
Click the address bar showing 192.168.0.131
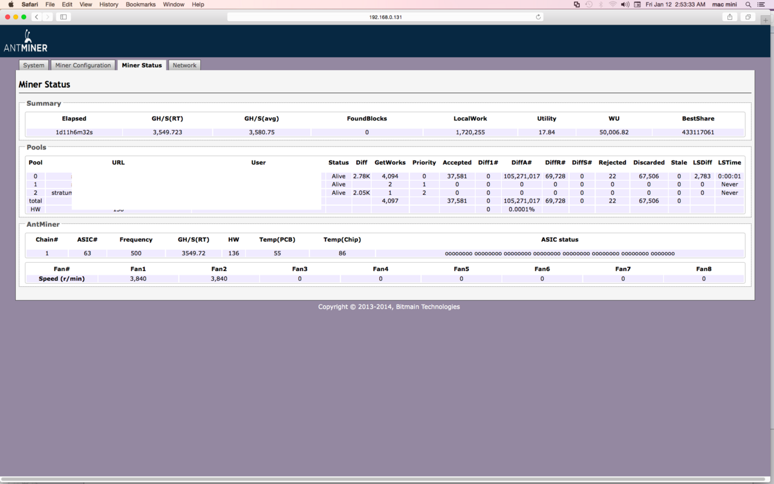point(385,17)
